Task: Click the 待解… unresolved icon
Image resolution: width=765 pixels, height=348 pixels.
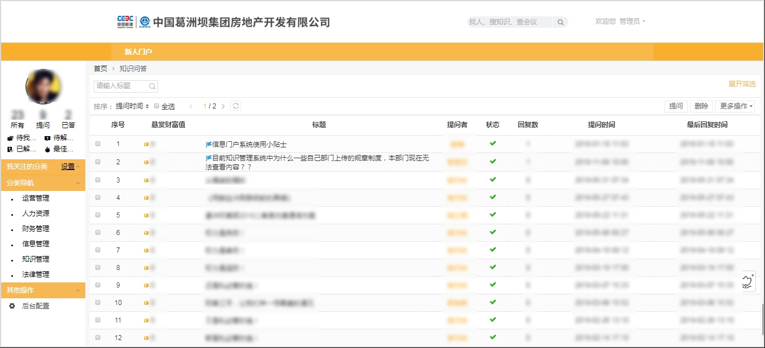Action: (x=47, y=138)
